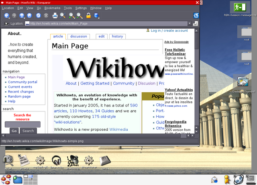Switch to the discussion tab
This screenshot has width=257, height=185.
[x=79, y=37]
